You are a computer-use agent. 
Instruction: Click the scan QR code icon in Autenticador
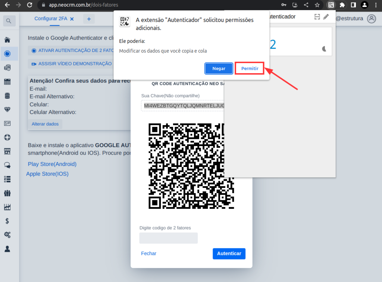(x=317, y=16)
